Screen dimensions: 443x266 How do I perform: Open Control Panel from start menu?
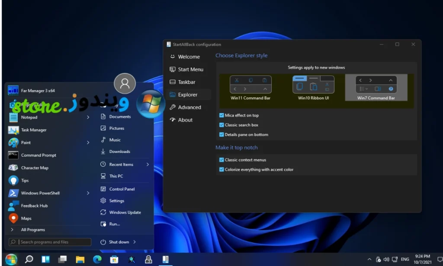[x=122, y=189]
